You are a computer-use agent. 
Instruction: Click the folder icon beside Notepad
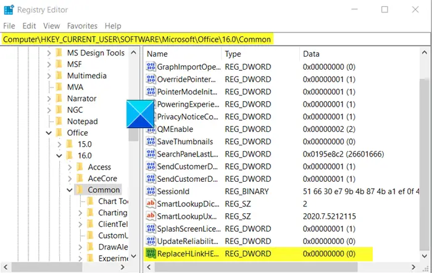click(x=59, y=121)
